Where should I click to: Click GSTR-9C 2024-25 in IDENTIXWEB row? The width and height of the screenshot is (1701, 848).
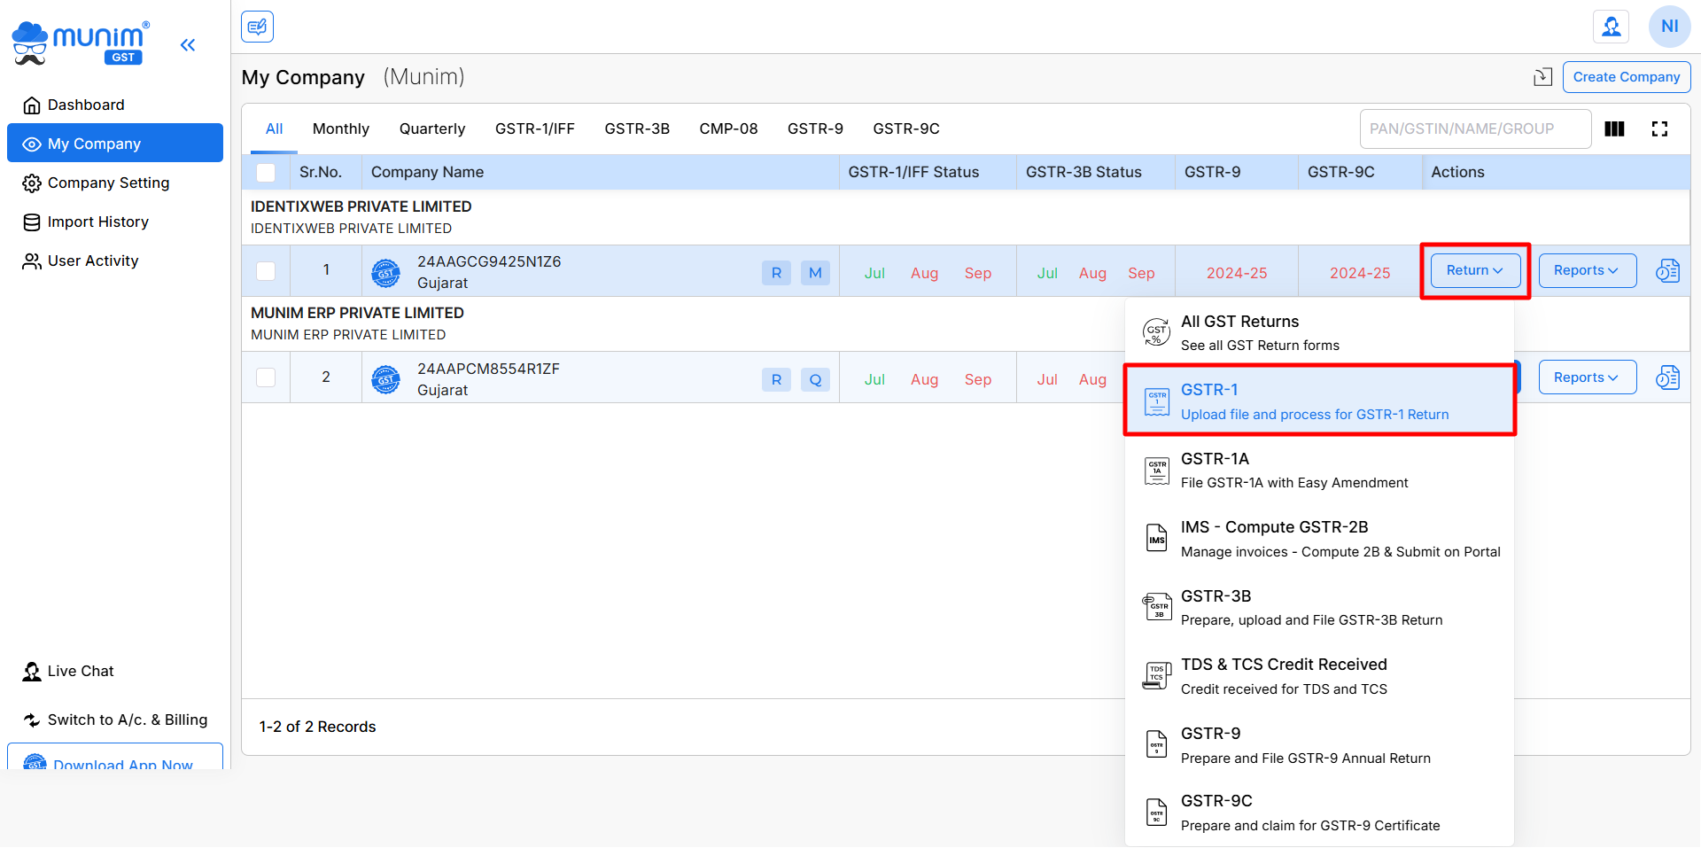(x=1360, y=274)
